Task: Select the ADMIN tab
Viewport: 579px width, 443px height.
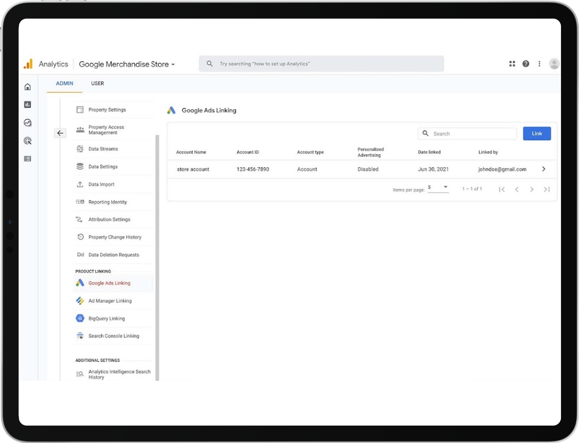Action: [x=65, y=83]
